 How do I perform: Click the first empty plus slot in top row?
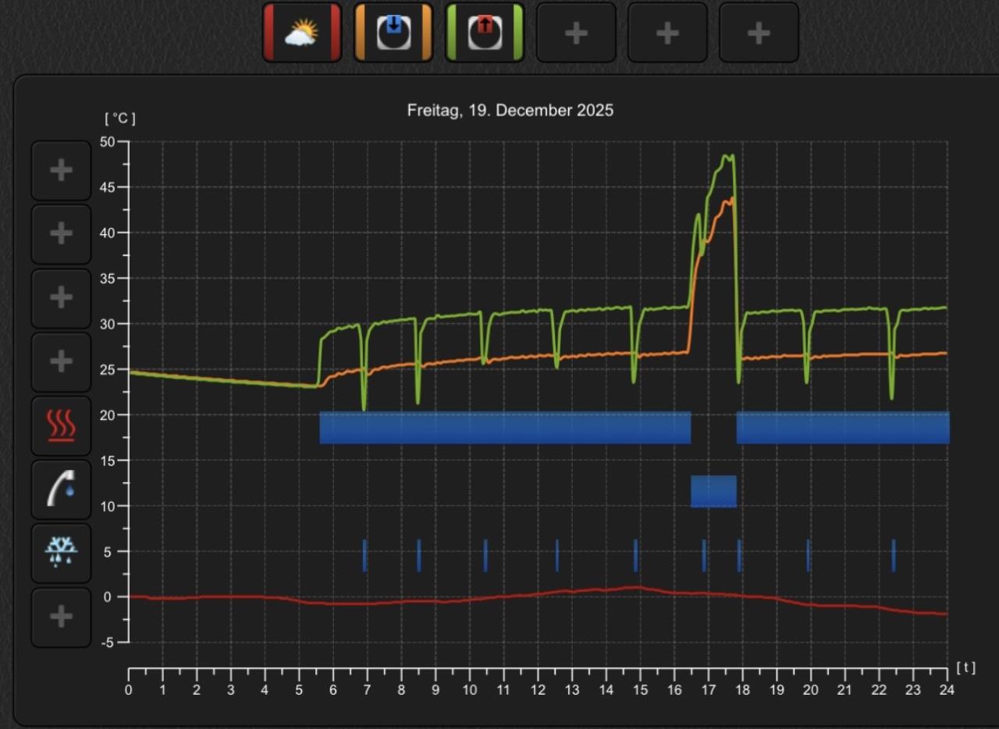pyautogui.click(x=576, y=33)
